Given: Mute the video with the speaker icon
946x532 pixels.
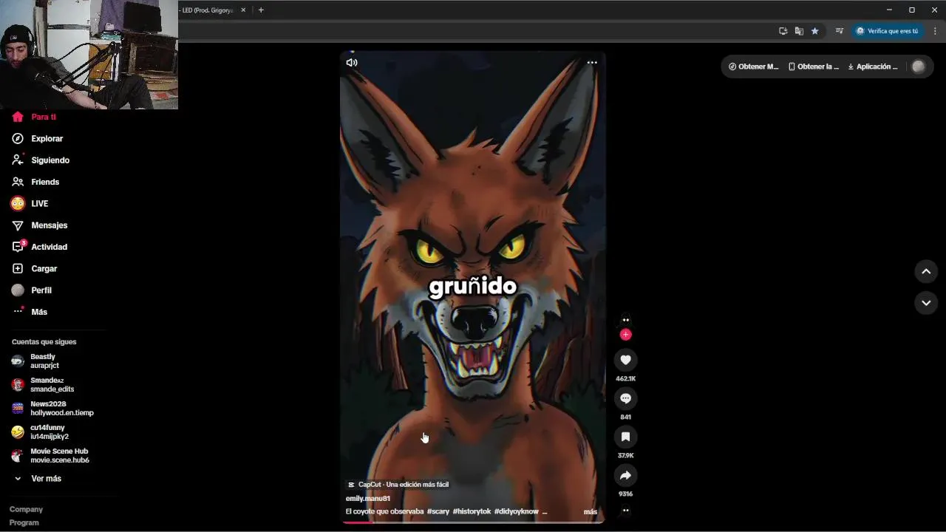Looking at the screenshot, I should 352,63.
